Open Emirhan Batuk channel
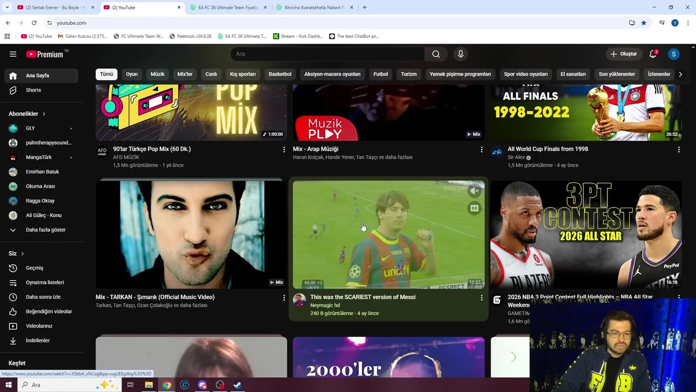The height and width of the screenshot is (392, 696). pyautogui.click(x=41, y=172)
